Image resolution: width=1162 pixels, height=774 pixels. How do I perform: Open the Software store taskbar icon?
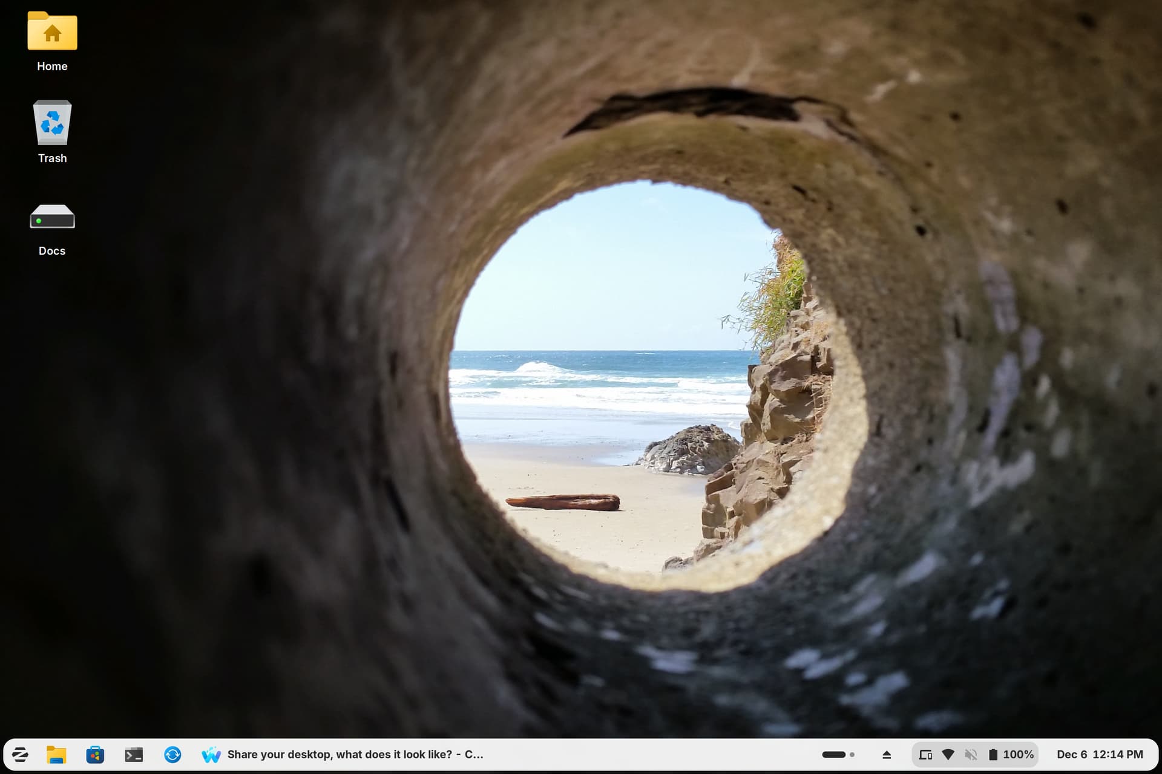coord(95,754)
